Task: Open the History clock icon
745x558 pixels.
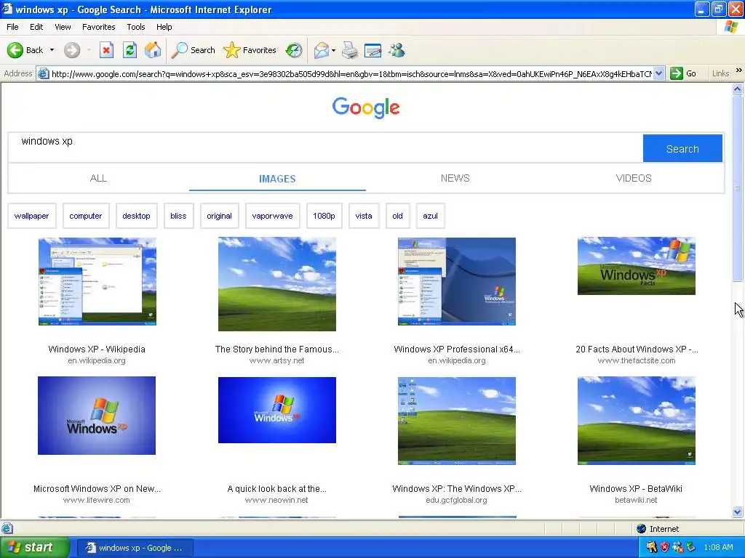Action: pyautogui.click(x=294, y=50)
